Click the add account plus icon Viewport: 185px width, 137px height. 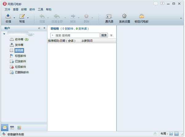pyautogui.click(x=44, y=28)
